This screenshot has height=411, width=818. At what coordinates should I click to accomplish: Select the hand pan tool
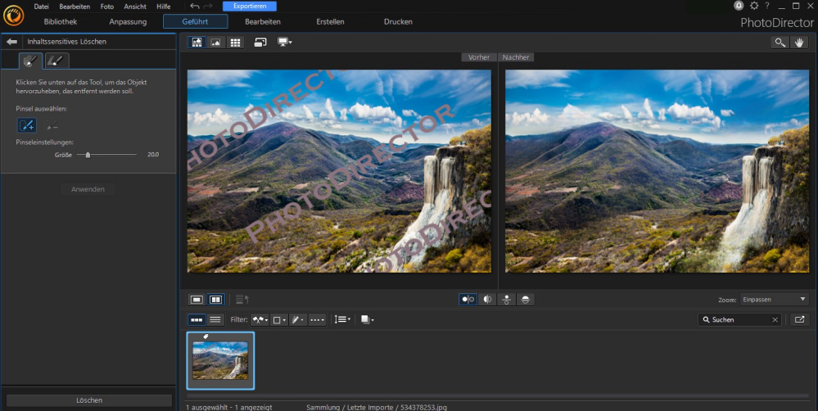[799, 42]
